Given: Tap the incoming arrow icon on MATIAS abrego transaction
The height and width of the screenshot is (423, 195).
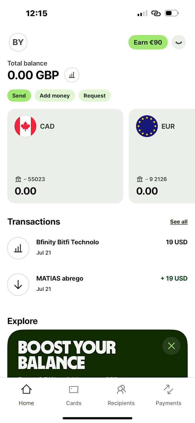Looking at the screenshot, I should pyautogui.click(x=18, y=285).
